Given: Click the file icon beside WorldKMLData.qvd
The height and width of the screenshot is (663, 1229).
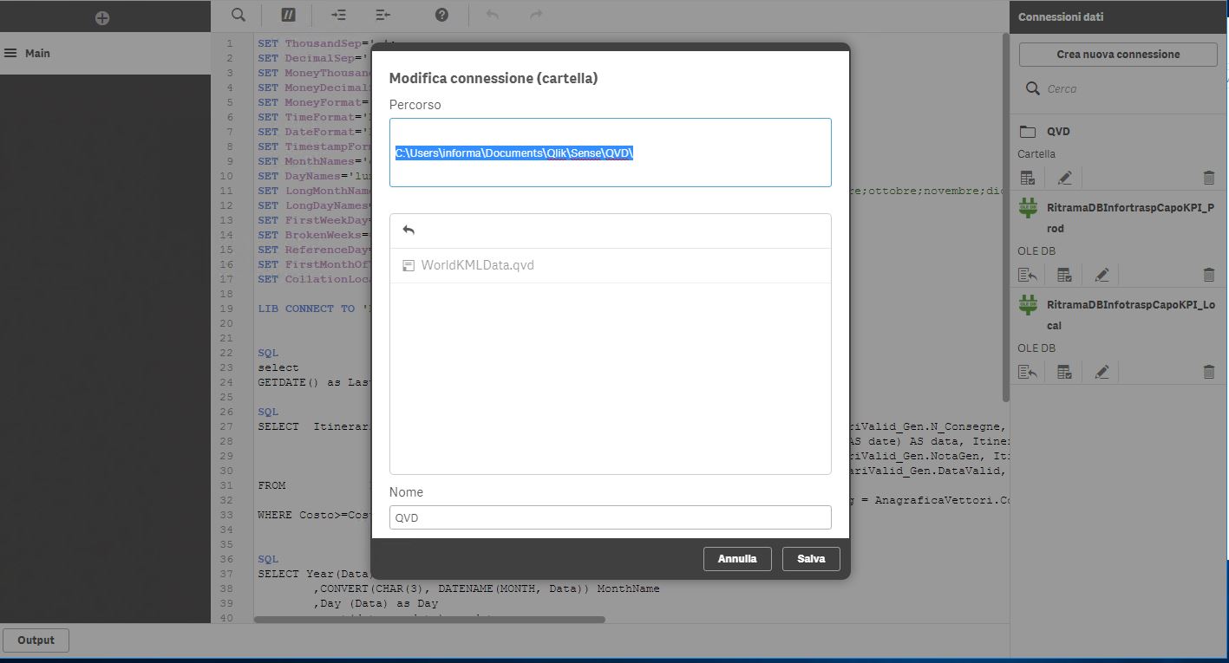Looking at the screenshot, I should click(409, 265).
